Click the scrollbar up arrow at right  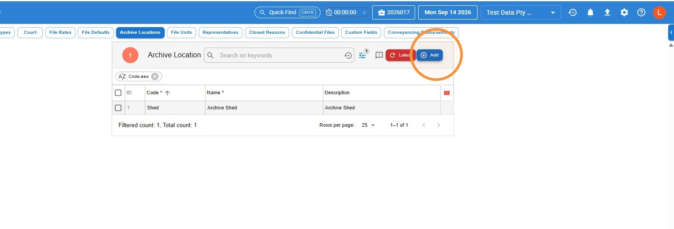pos(671,45)
